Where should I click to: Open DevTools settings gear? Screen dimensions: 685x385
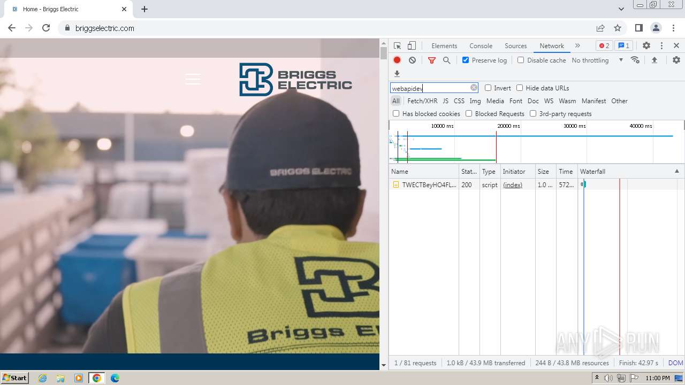[x=646, y=46]
